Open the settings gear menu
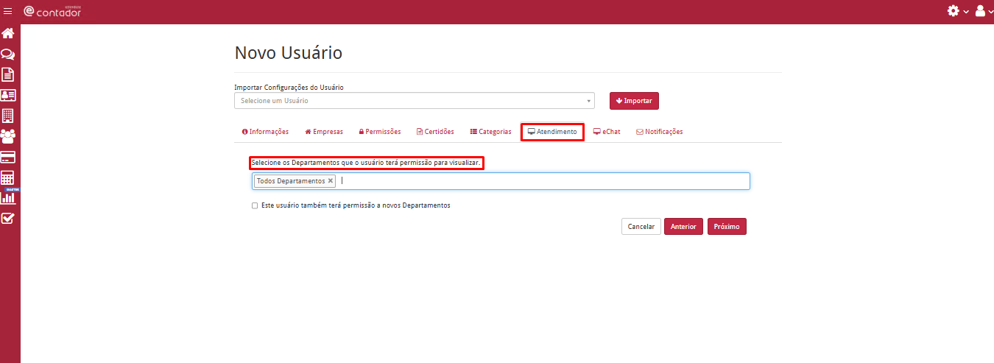Image resolution: width=994 pixels, height=363 pixels. pos(957,11)
